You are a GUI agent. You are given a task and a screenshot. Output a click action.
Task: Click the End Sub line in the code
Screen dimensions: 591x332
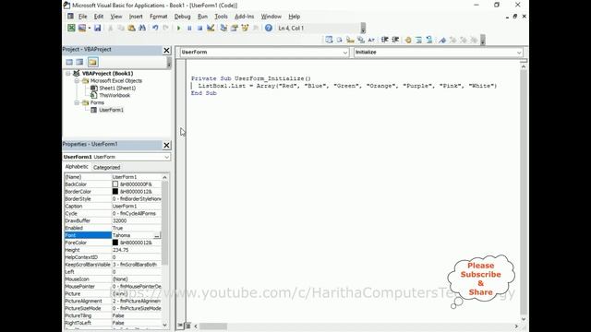coord(203,93)
